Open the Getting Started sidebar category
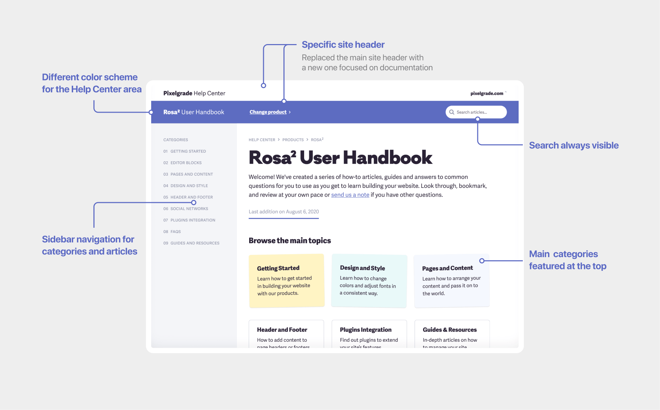Viewport: 660px width, 410px height. (x=185, y=151)
